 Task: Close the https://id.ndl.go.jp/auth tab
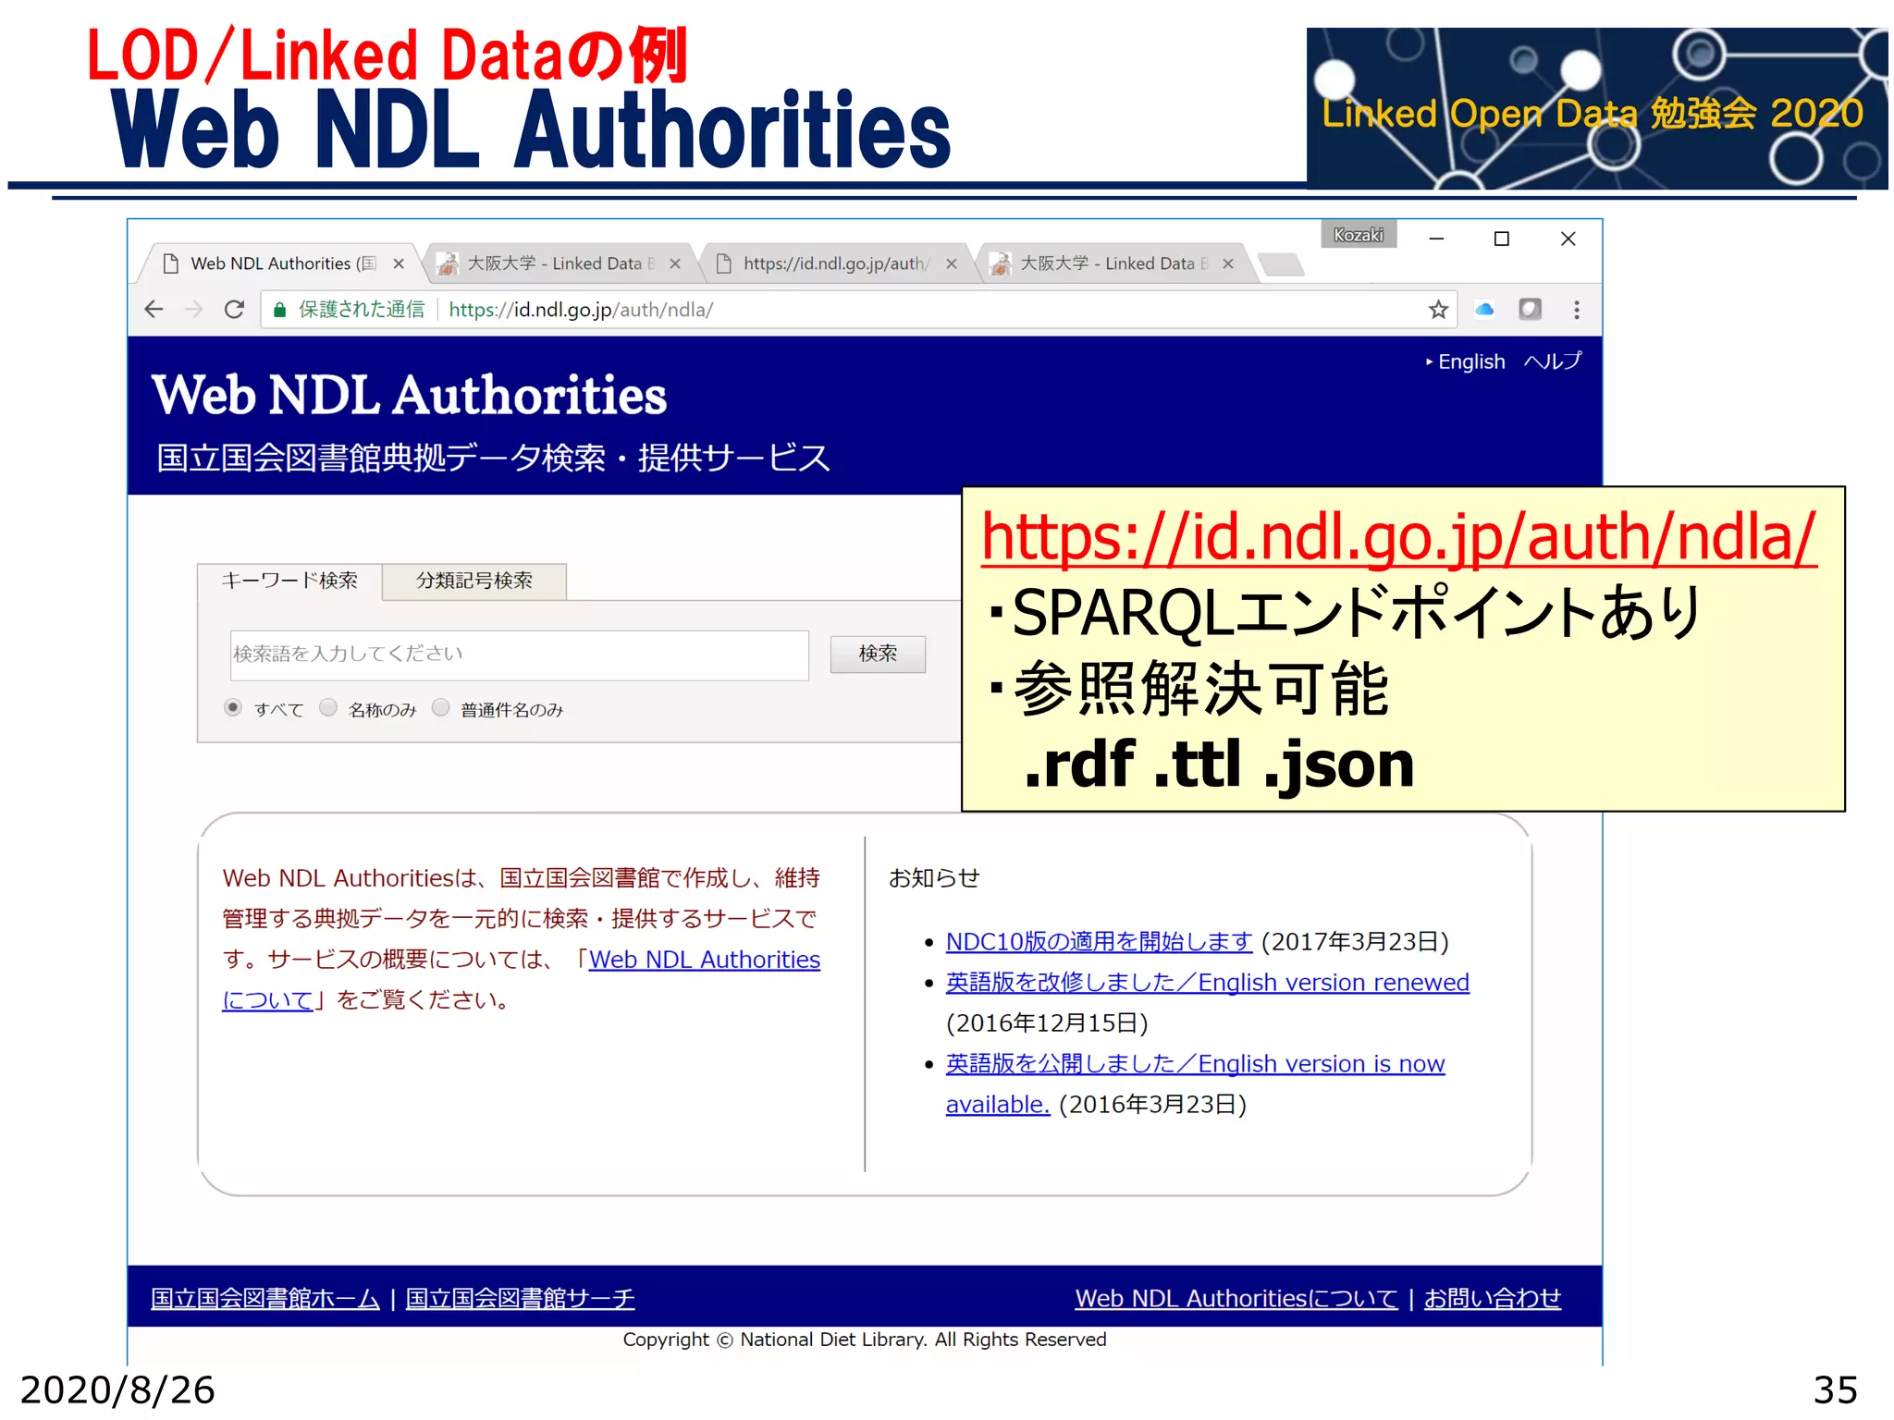pyautogui.click(x=952, y=263)
